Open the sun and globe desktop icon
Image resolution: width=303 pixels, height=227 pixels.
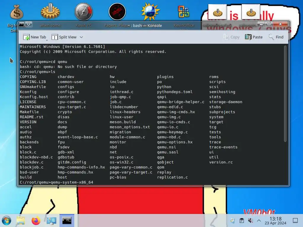coord(150,12)
